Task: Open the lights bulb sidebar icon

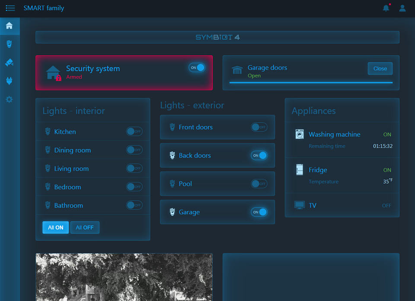Action: point(9,44)
